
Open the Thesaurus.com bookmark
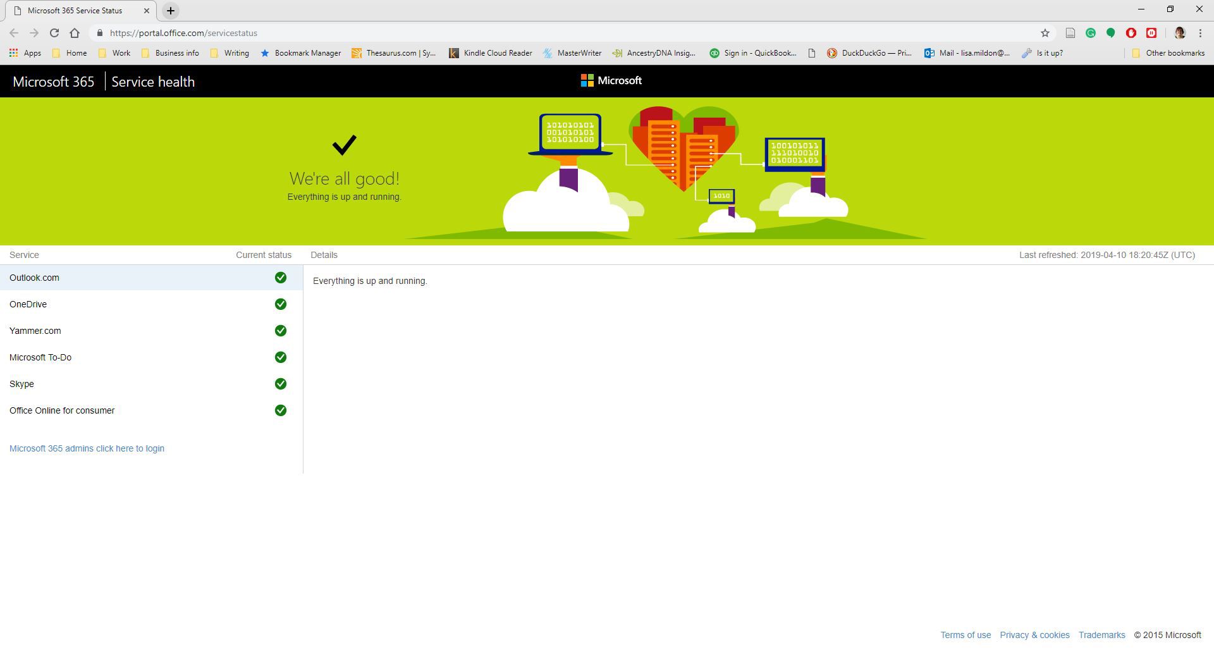pyautogui.click(x=394, y=53)
